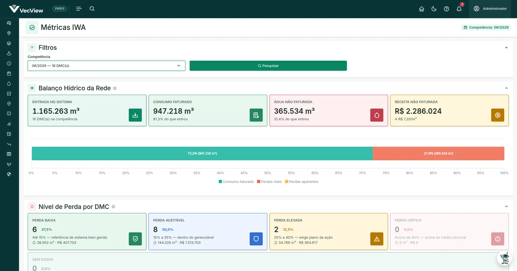The height and width of the screenshot is (271, 517).
Task: Select the Perda Crítica card
Action: (x=449, y=231)
